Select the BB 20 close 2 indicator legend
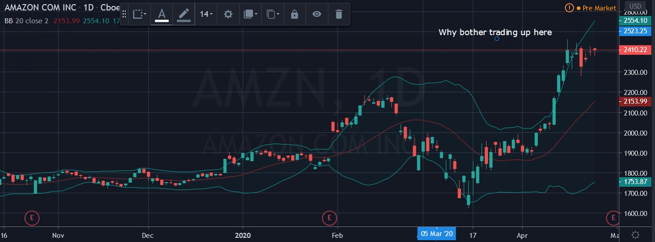The height and width of the screenshot is (242, 655). [x=27, y=21]
